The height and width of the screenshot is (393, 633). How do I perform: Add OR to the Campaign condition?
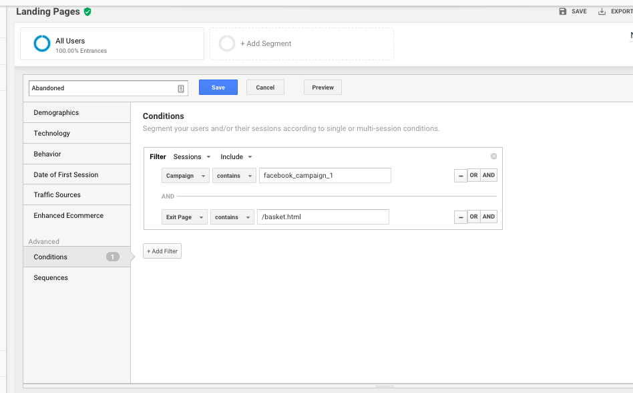coord(473,175)
